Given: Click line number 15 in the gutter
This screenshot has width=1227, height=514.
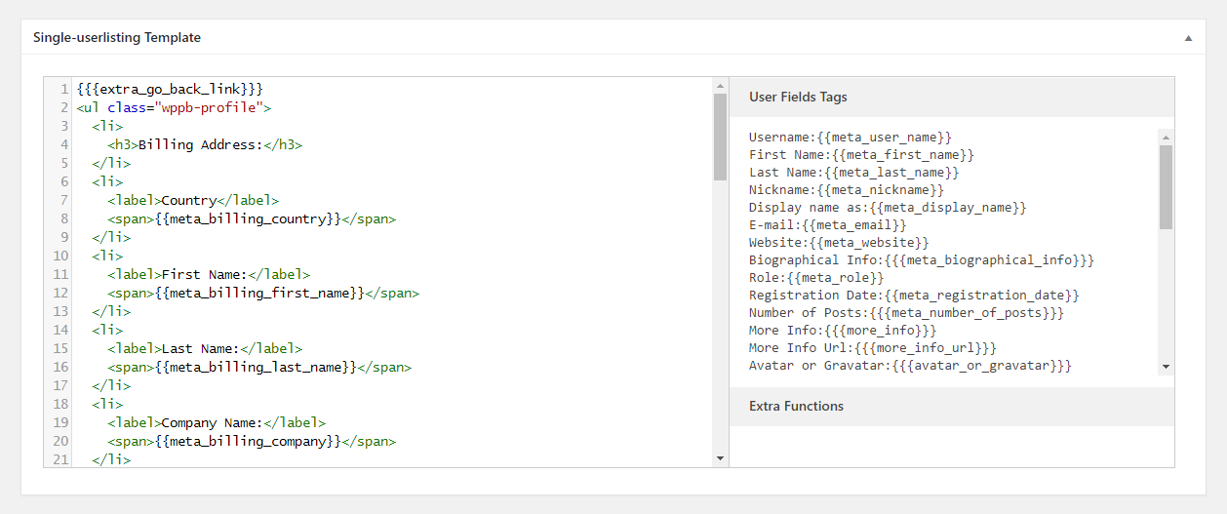Looking at the screenshot, I should (x=61, y=348).
